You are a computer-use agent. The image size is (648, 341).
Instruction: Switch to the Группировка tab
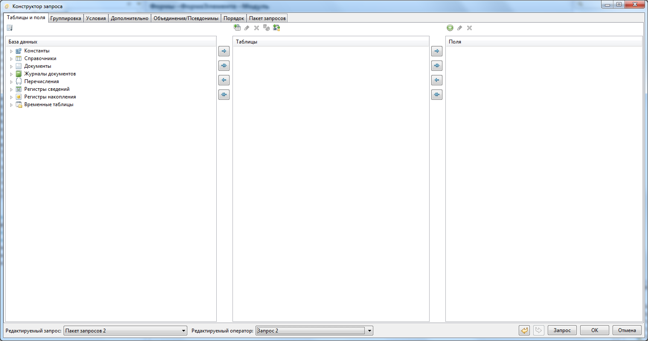(x=66, y=18)
